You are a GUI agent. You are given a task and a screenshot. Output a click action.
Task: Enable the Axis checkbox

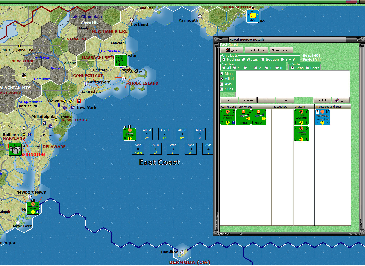pos(222,84)
